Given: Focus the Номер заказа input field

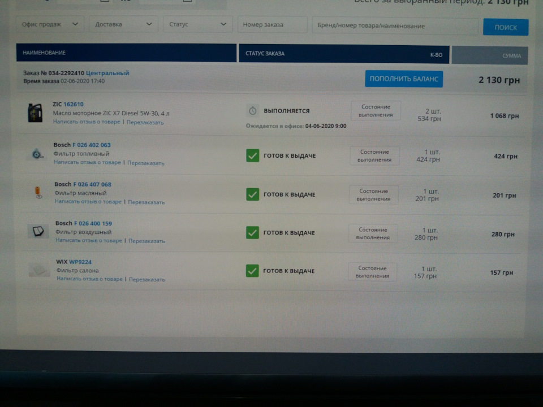Looking at the screenshot, I should pyautogui.click(x=272, y=24).
